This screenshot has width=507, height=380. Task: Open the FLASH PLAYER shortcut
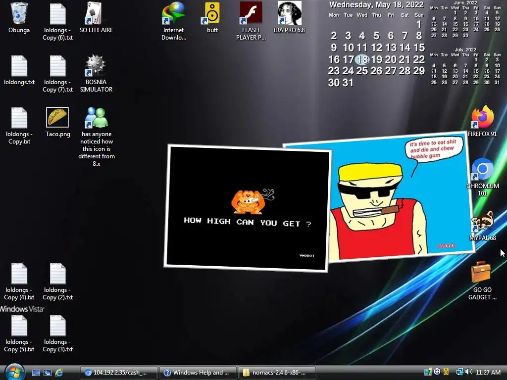click(251, 21)
